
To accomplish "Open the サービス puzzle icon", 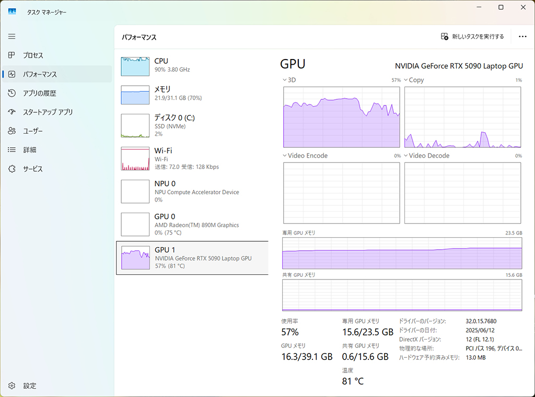I will coord(11,169).
